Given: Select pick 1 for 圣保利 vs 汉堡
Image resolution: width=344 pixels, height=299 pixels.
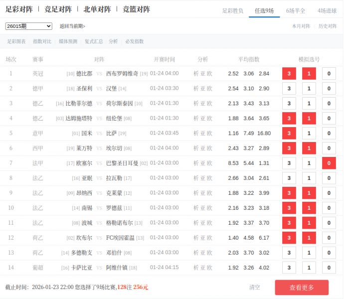Looking at the screenshot, I should point(309,89).
